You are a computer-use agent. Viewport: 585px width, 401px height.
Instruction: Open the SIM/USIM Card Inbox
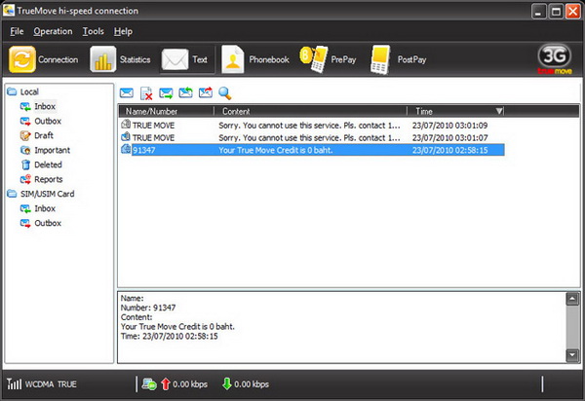click(38, 208)
